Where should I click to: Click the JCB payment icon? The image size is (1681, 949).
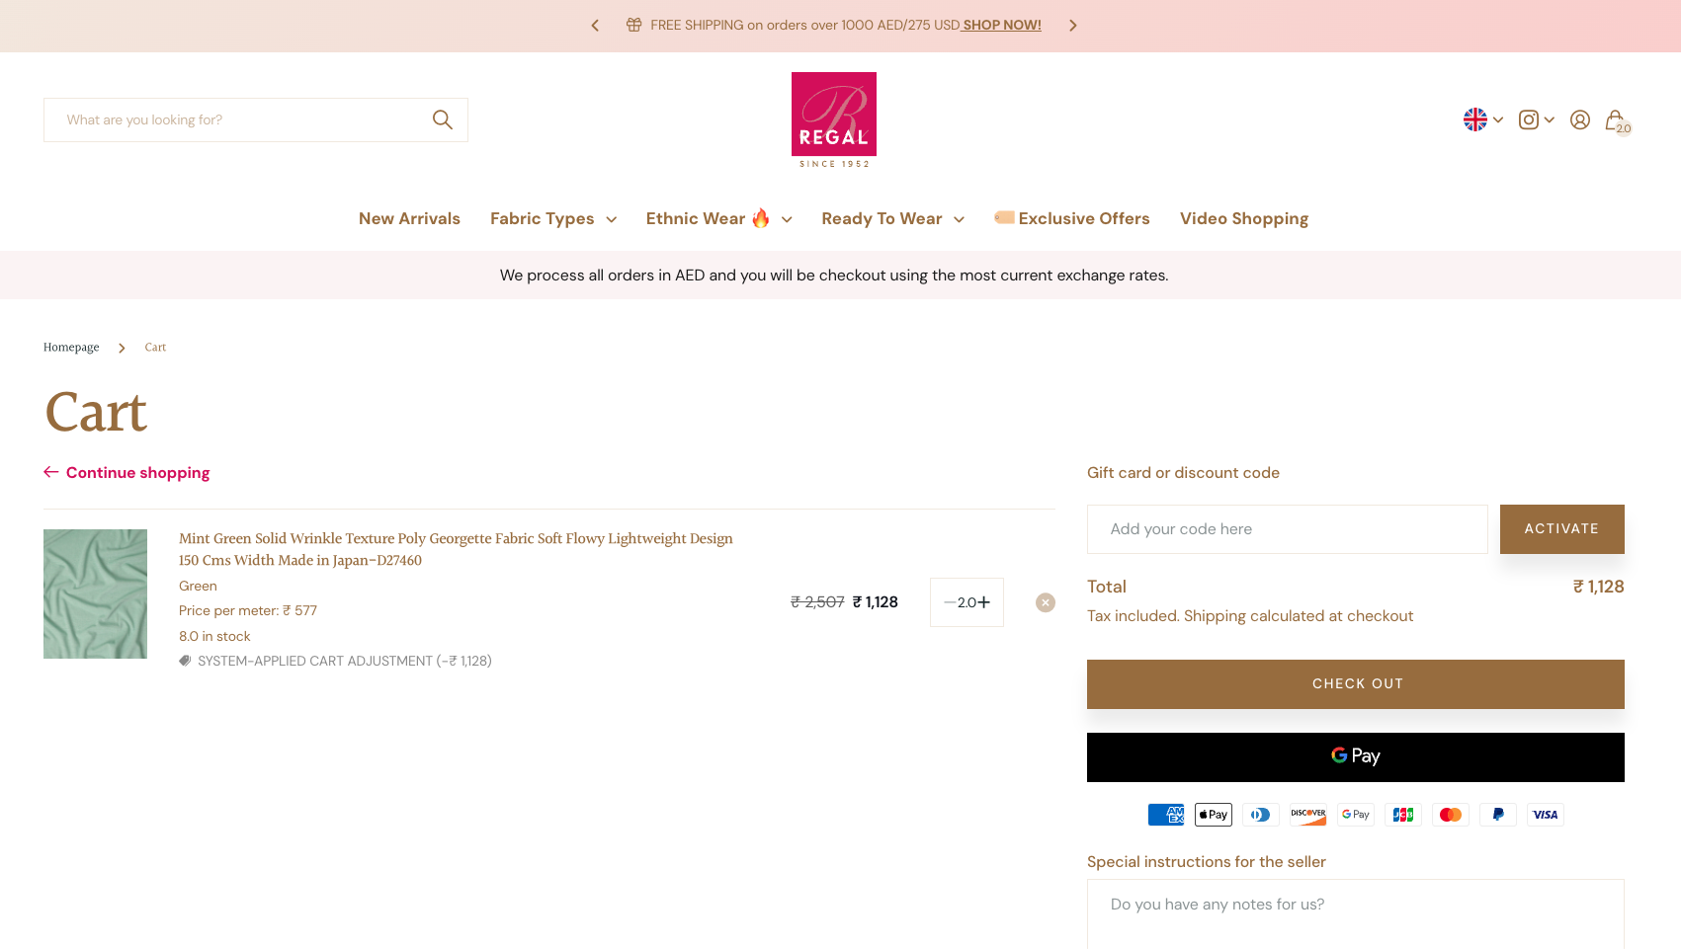tap(1403, 815)
